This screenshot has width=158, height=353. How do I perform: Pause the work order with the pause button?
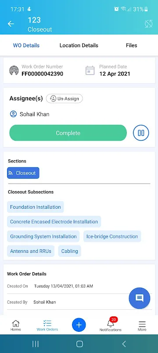(x=141, y=133)
